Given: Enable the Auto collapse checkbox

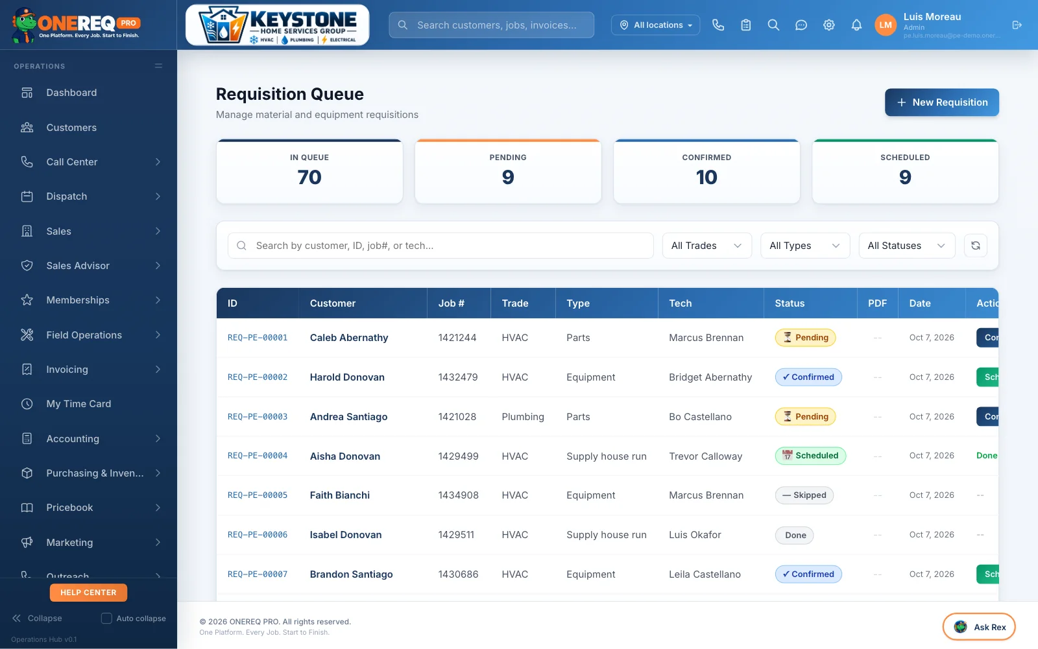Looking at the screenshot, I should 106,619.
